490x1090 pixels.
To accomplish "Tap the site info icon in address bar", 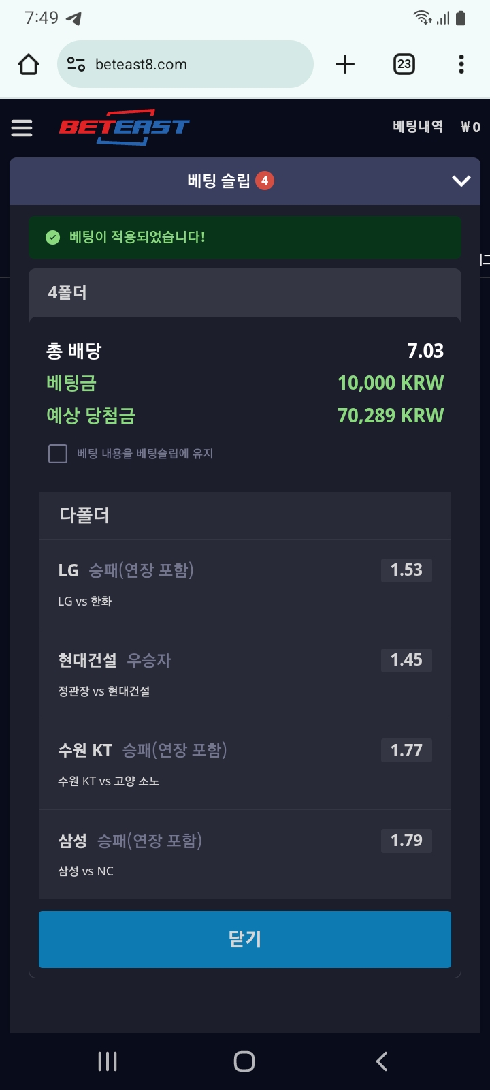I will [x=76, y=65].
